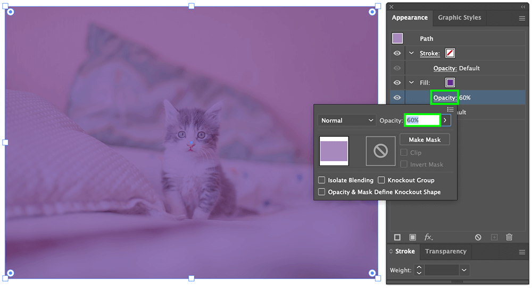Select the bottom-left corner radius widget

point(11,273)
